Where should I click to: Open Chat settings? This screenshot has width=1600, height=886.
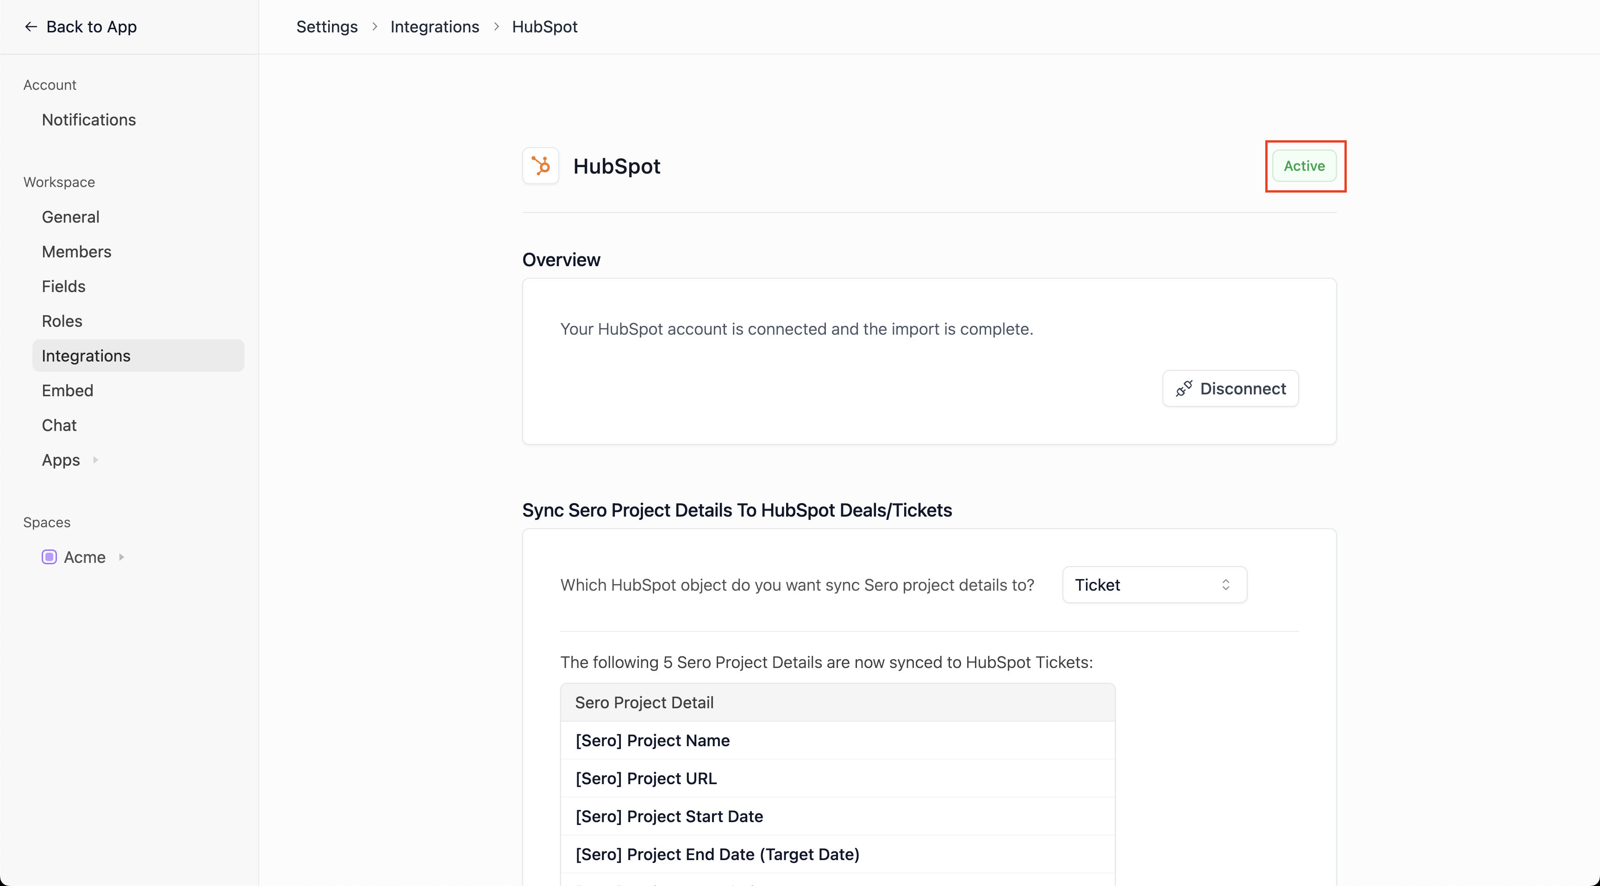(x=59, y=425)
